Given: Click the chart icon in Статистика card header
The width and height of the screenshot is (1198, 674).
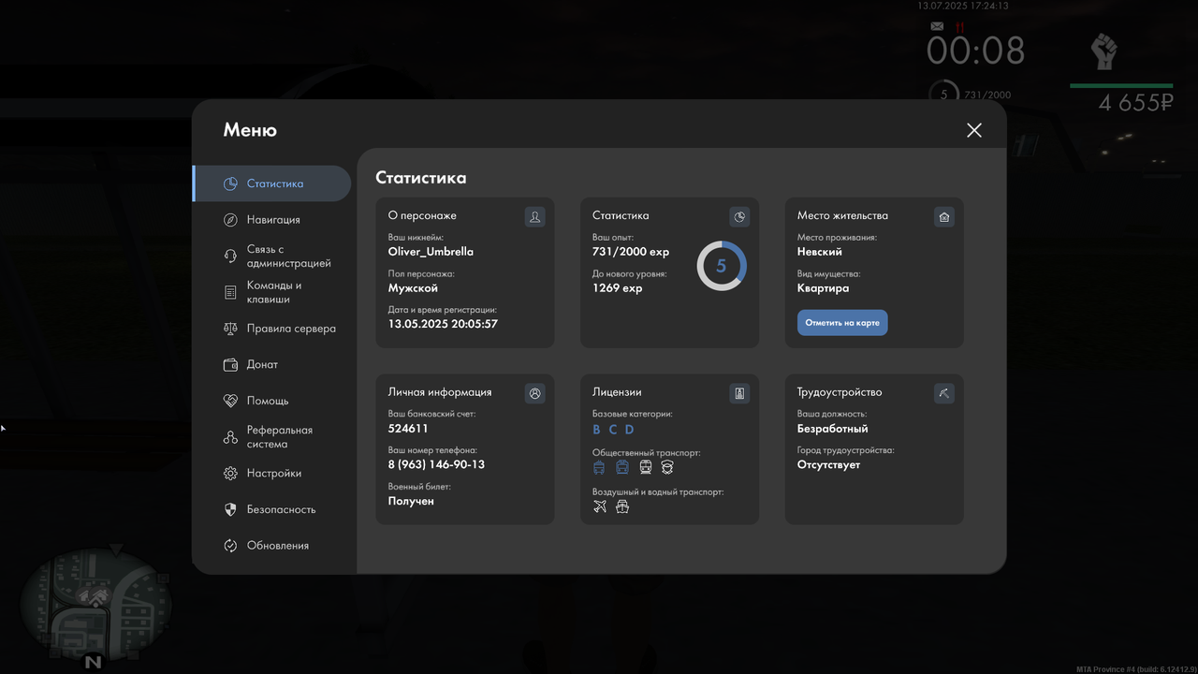Looking at the screenshot, I should [739, 216].
